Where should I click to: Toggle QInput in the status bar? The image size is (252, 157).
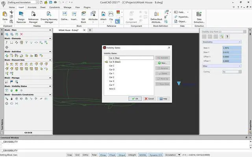pyautogui.click(x=122, y=155)
